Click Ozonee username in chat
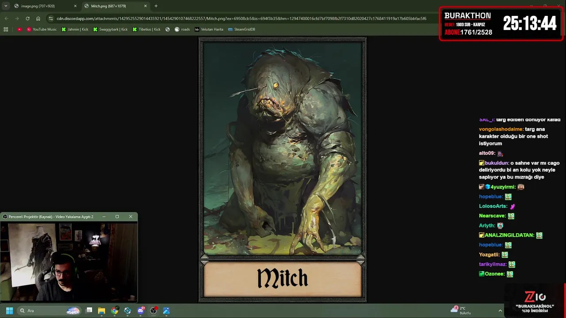Viewport: 566px width, 318px height. click(494, 274)
